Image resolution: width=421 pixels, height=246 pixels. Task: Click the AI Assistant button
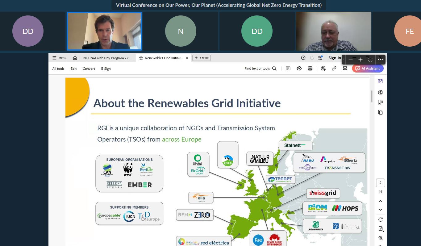click(x=368, y=69)
